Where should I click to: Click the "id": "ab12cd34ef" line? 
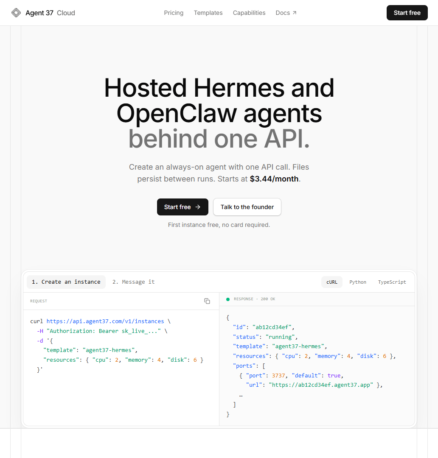click(x=264, y=327)
